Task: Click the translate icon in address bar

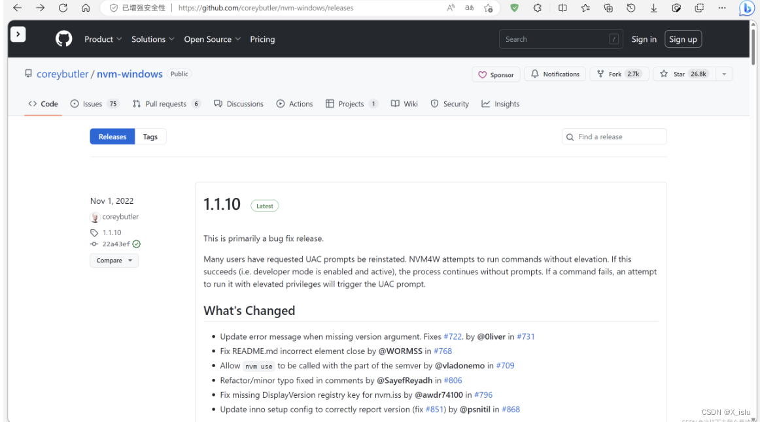Action: click(x=469, y=8)
